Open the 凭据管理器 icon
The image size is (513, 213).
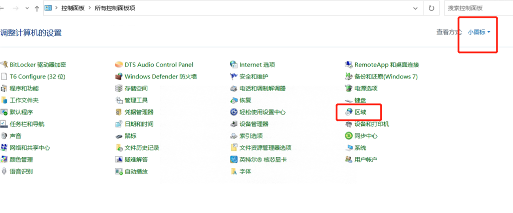tap(119, 112)
